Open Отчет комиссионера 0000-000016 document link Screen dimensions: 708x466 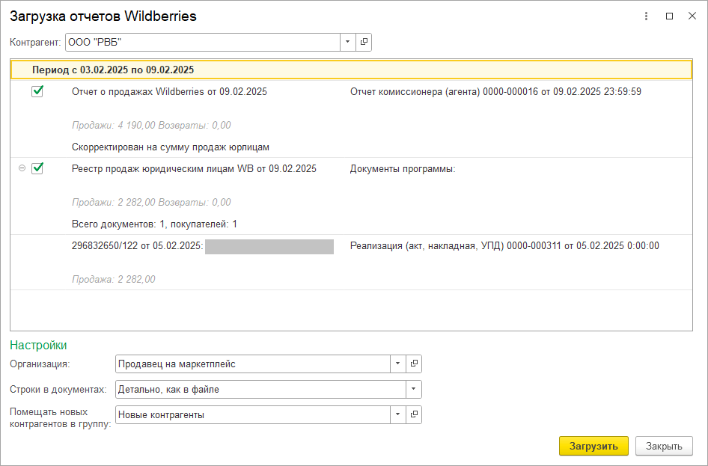tap(495, 92)
